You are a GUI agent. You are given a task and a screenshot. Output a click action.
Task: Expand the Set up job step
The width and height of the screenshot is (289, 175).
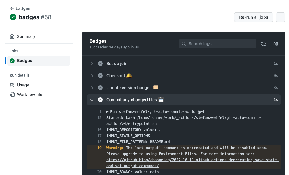point(92,64)
